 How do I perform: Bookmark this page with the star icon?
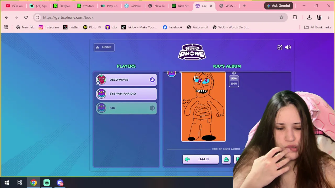coord(281,17)
